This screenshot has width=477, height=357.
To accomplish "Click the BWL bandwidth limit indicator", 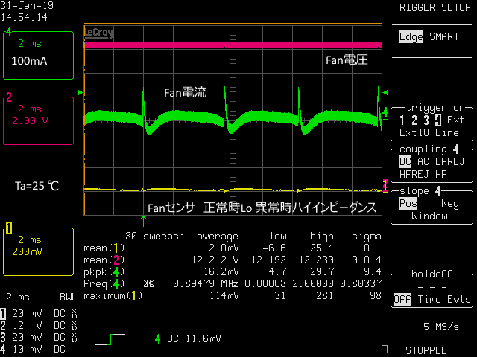I will coord(68,297).
